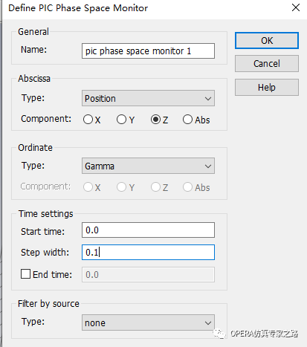Click the Abscissa Position dropdown arrow
The height and width of the screenshot is (347, 307).
click(x=208, y=99)
